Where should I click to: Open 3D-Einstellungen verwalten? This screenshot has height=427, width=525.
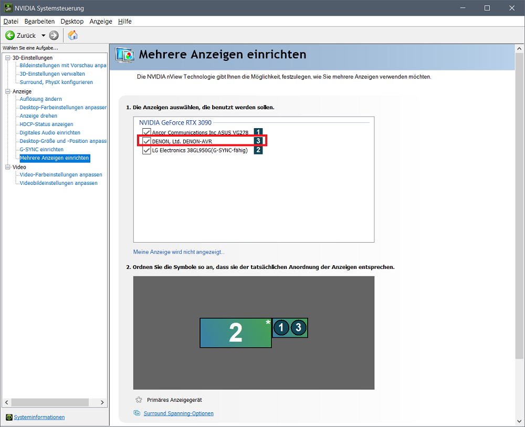coord(52,74)
